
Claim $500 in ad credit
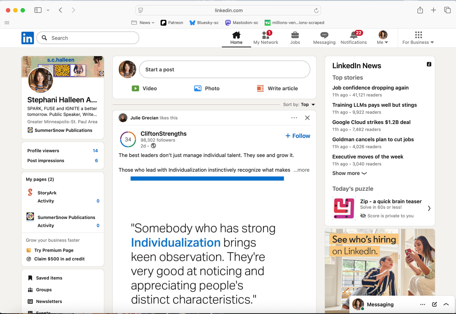pos(56,259)
